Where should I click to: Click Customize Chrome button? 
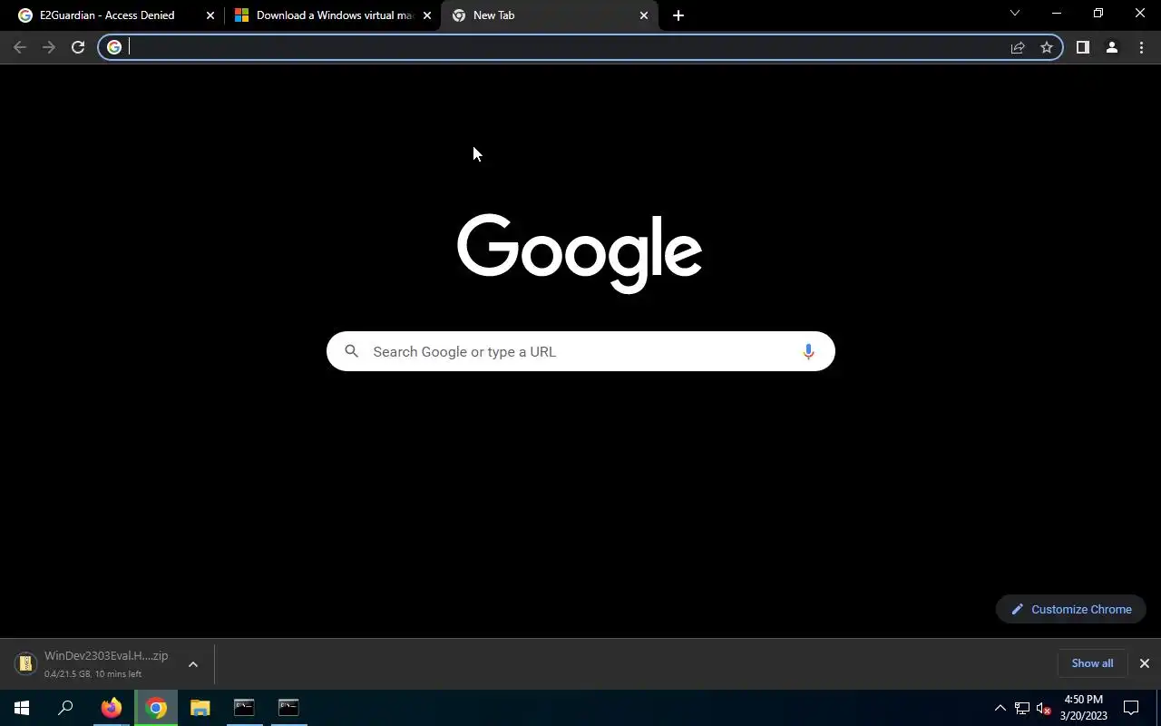pos(1071,609)
